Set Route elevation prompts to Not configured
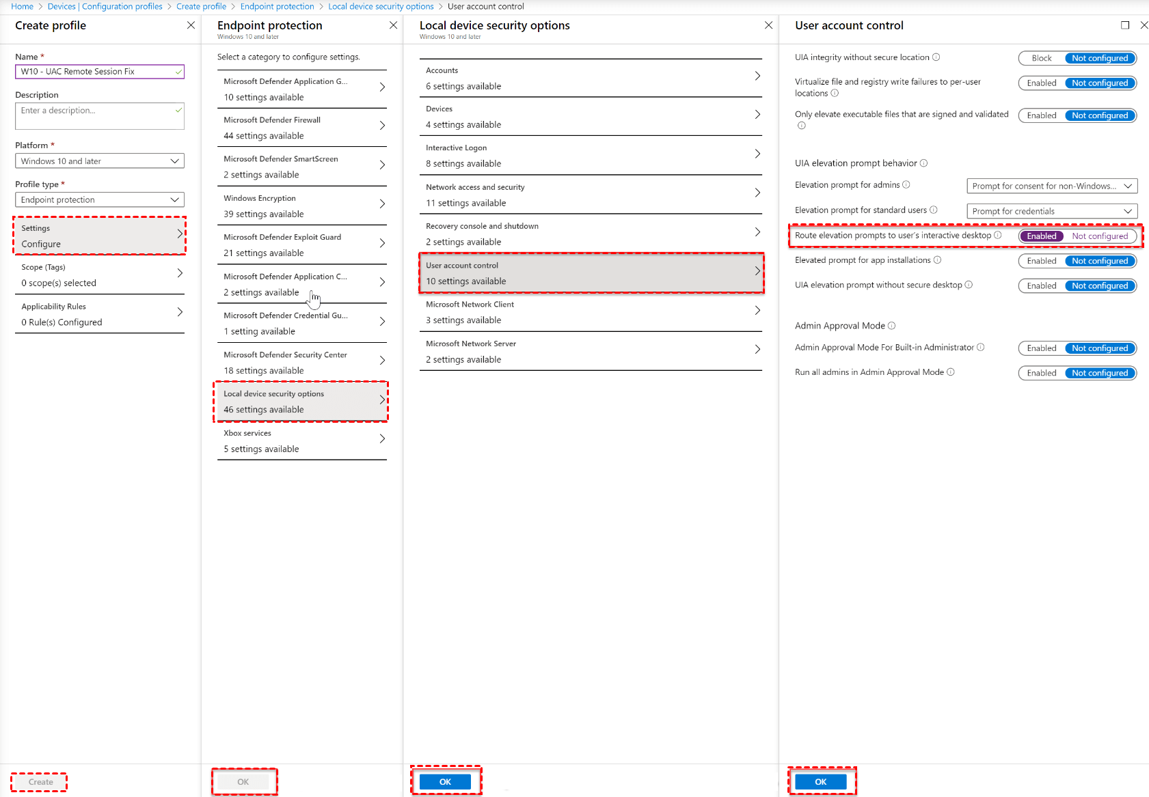This screenshot has width=1149, height=797. point(1100,236)
